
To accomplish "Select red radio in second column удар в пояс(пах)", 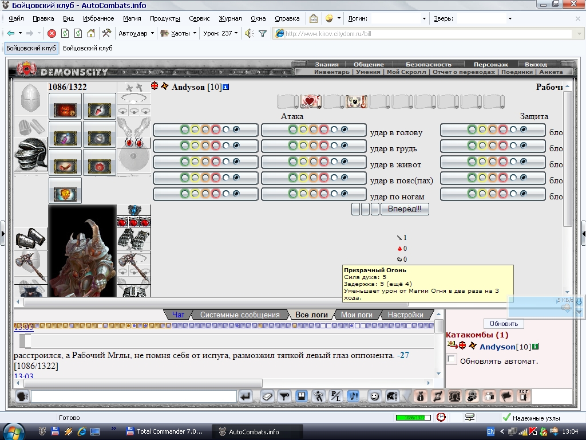I will point(324,178).
